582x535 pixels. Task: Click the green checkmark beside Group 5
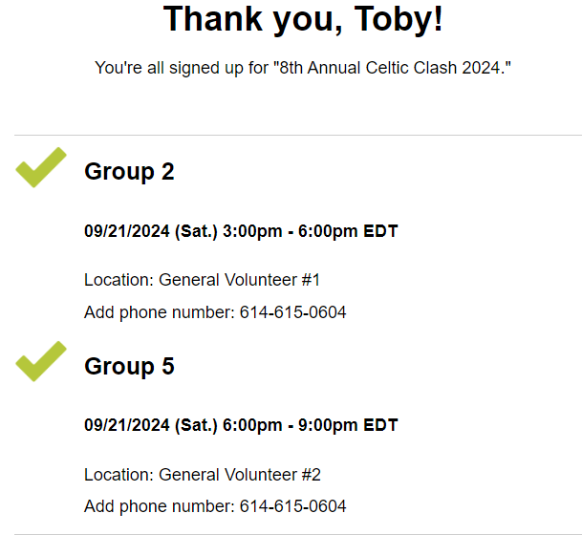click(41, 362)
